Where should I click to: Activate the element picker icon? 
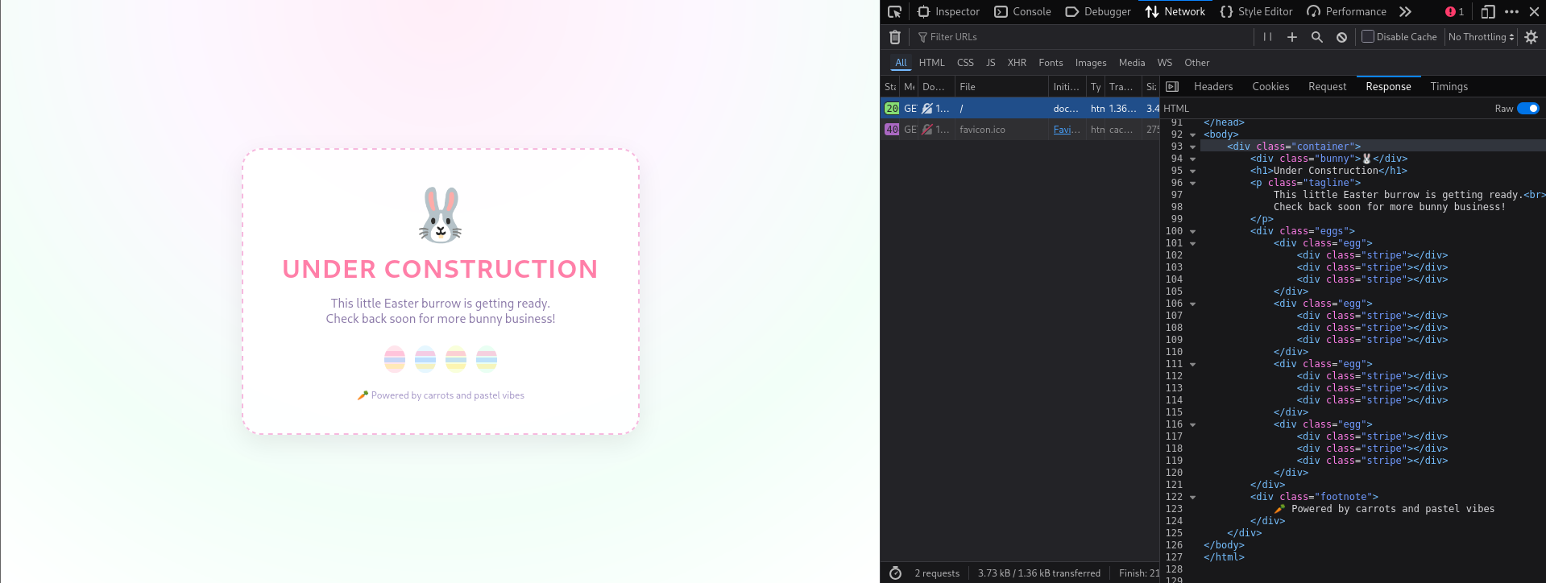(894, 12)
